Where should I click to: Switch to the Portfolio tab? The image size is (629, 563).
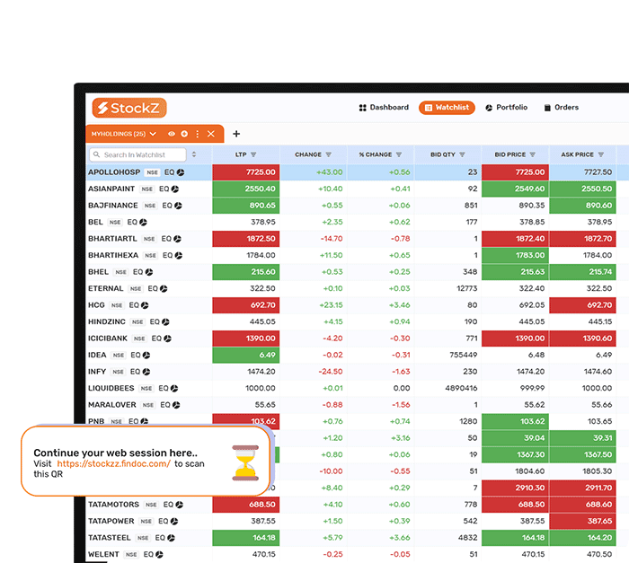(x=506, y=108)
